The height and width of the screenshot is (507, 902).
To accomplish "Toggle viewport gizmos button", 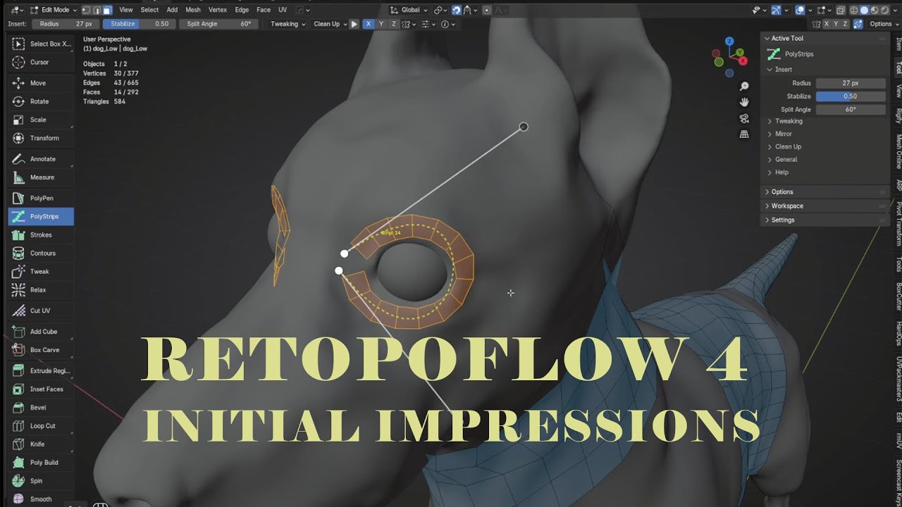I will pos(777,10).
